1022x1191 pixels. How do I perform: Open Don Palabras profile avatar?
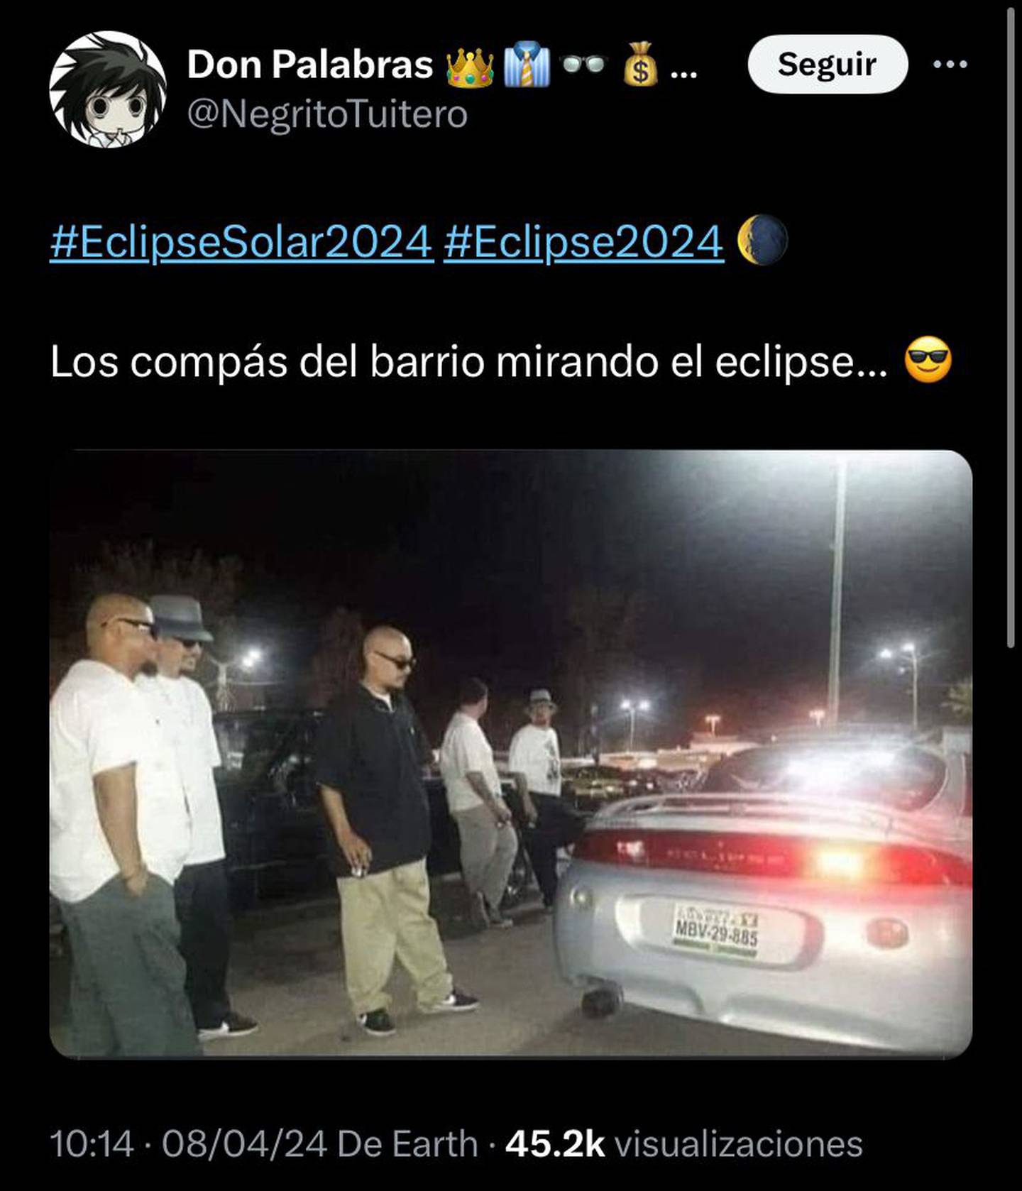click(108, 89)
